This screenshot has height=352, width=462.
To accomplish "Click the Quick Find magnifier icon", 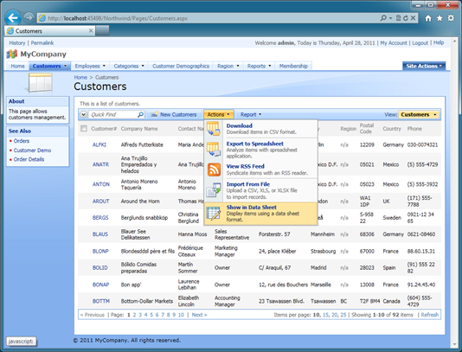I will pos(140,114).
